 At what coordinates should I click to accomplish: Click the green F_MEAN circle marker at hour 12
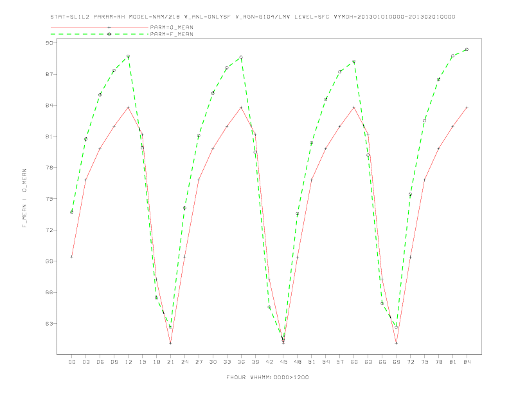click(x=129, y=56)
